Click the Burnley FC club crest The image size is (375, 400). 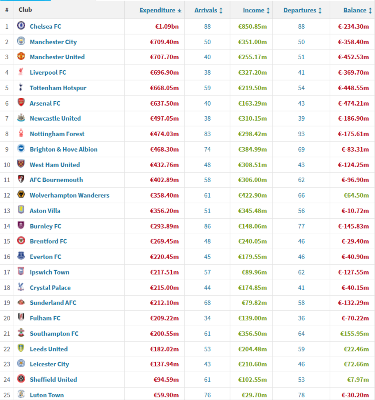coord(21,225)
